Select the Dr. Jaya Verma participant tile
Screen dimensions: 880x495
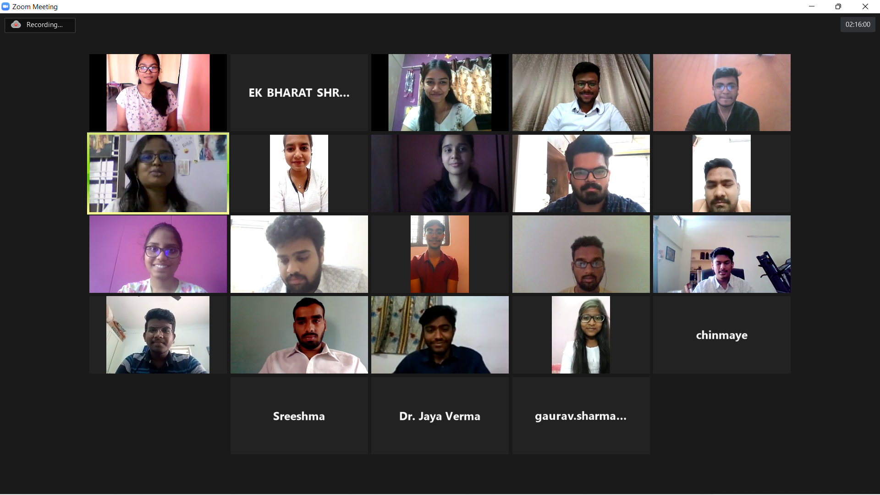point(440,416)
